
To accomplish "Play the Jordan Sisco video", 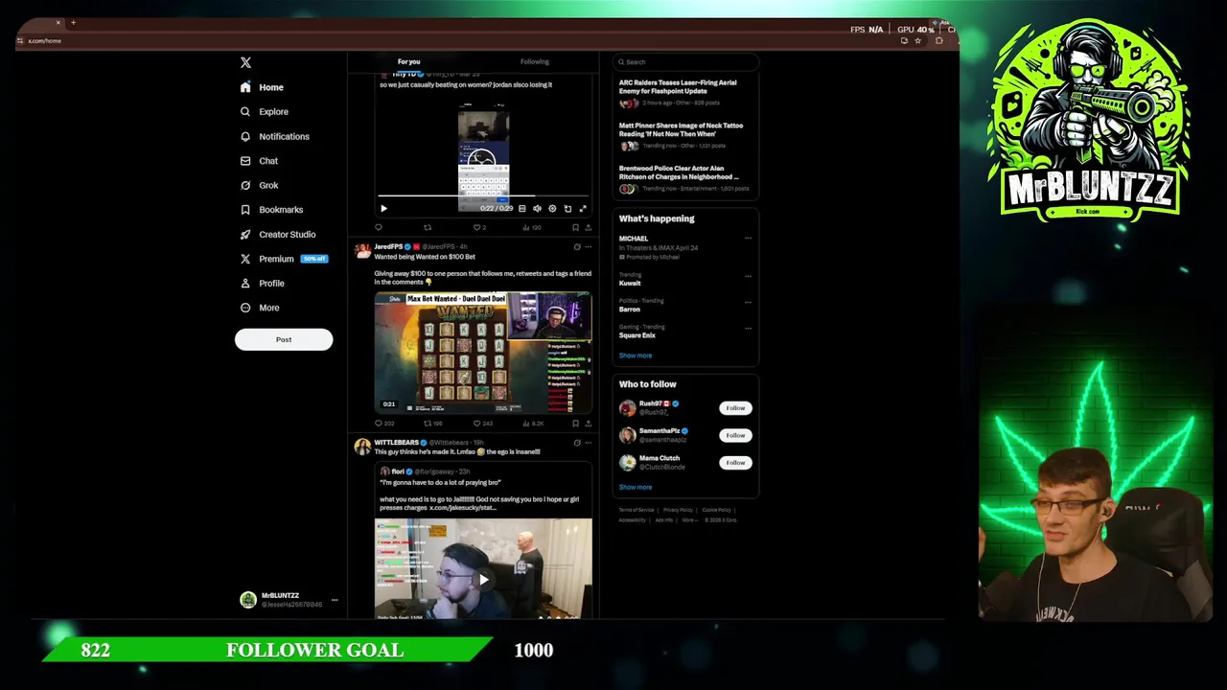I will click(x=383, y=208).
